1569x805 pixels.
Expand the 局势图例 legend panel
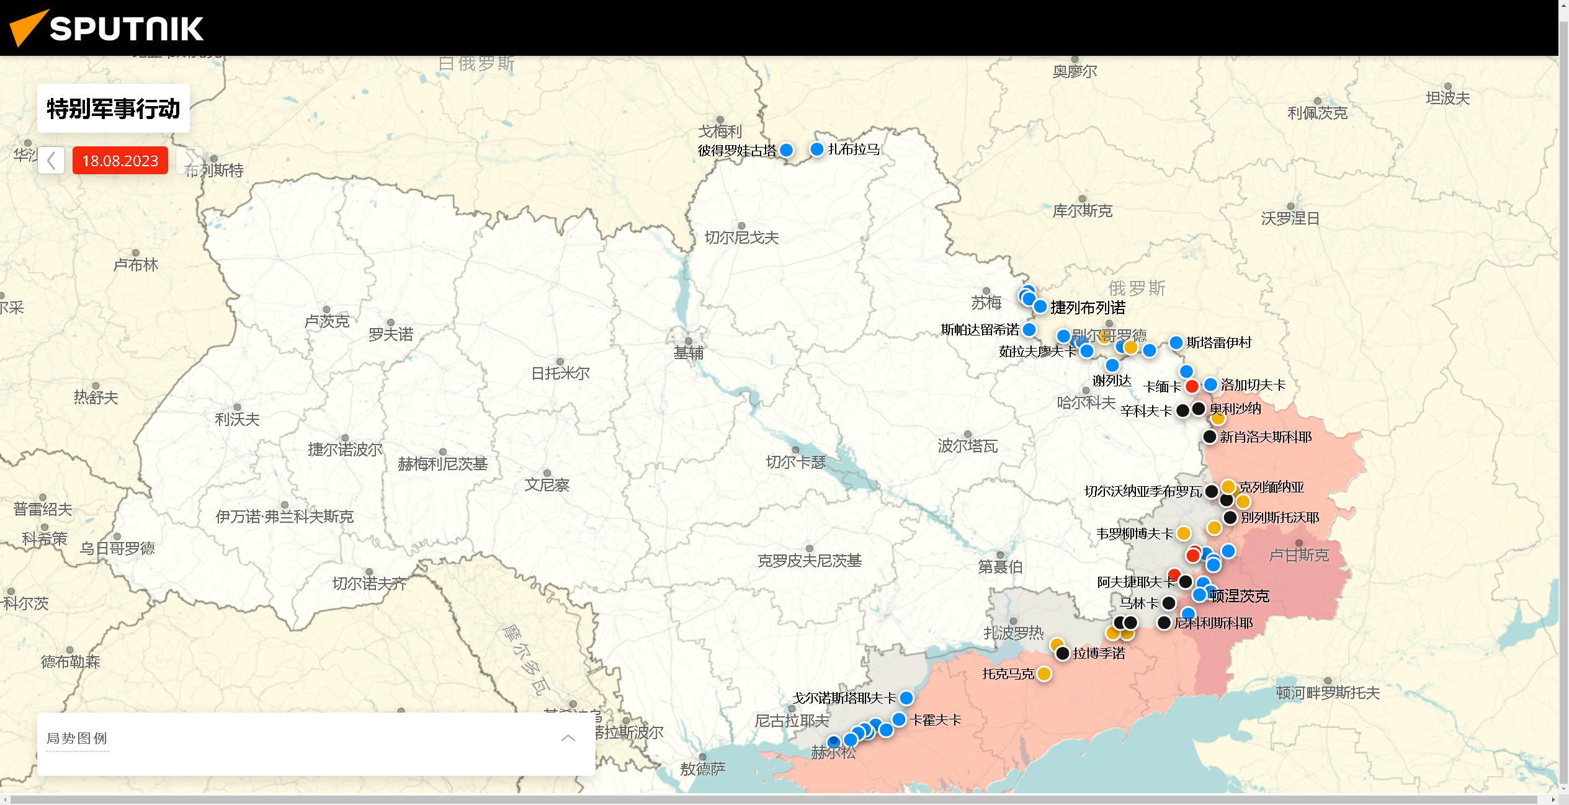click(x=568, y=738)
